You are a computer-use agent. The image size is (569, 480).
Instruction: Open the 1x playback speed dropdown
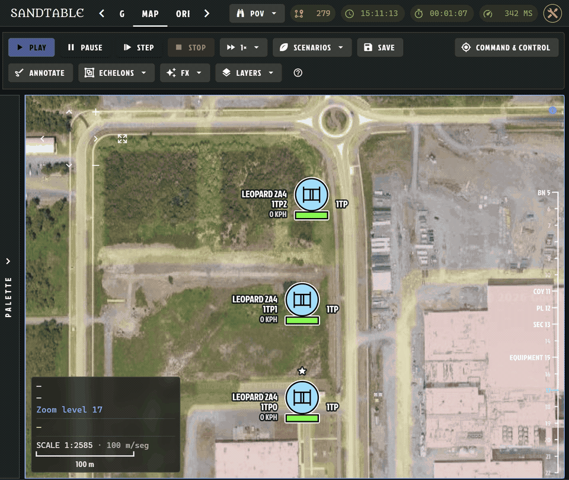244,47
